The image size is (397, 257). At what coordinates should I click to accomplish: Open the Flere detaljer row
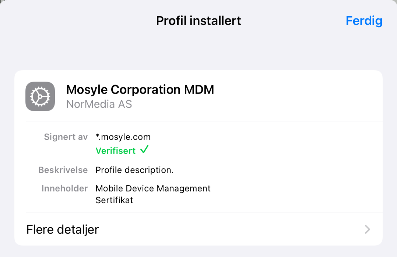(198, 229)
